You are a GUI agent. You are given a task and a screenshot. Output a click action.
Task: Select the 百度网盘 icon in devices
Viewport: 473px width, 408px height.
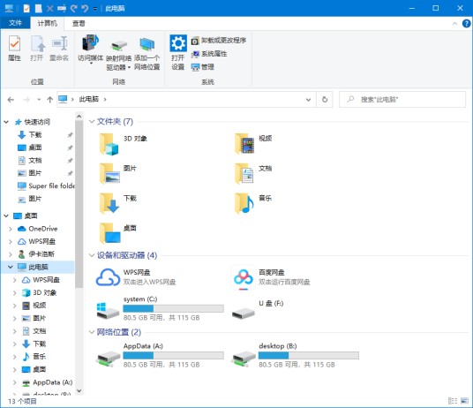tap(244, 277)
